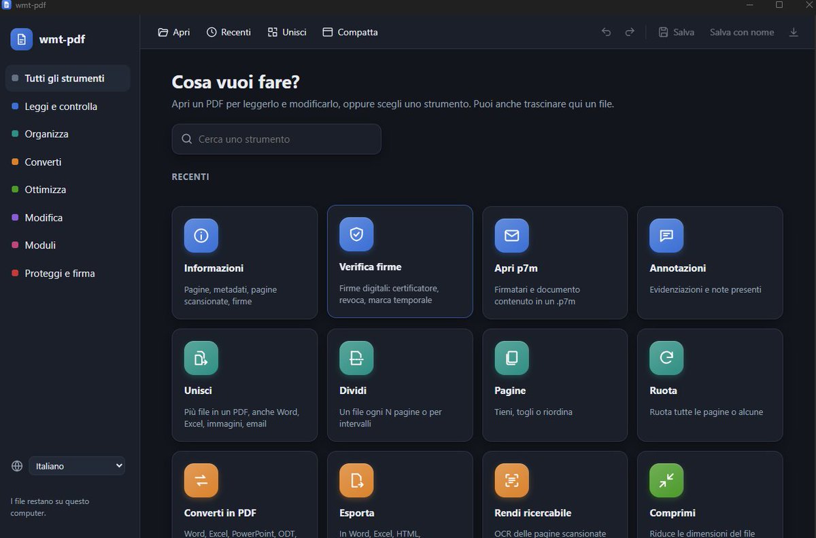Select the Converti sidebar category
This screenshot has height=538, width=816.
tap(67, 162)
